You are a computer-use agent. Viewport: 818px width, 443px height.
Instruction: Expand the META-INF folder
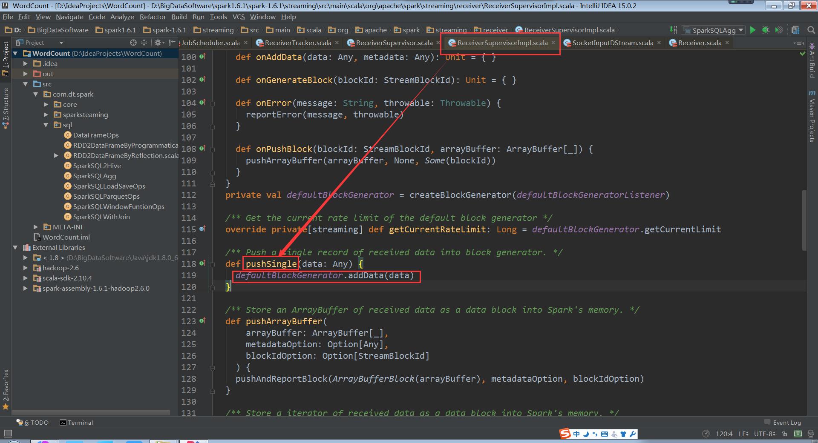click(x=36, y=227)
